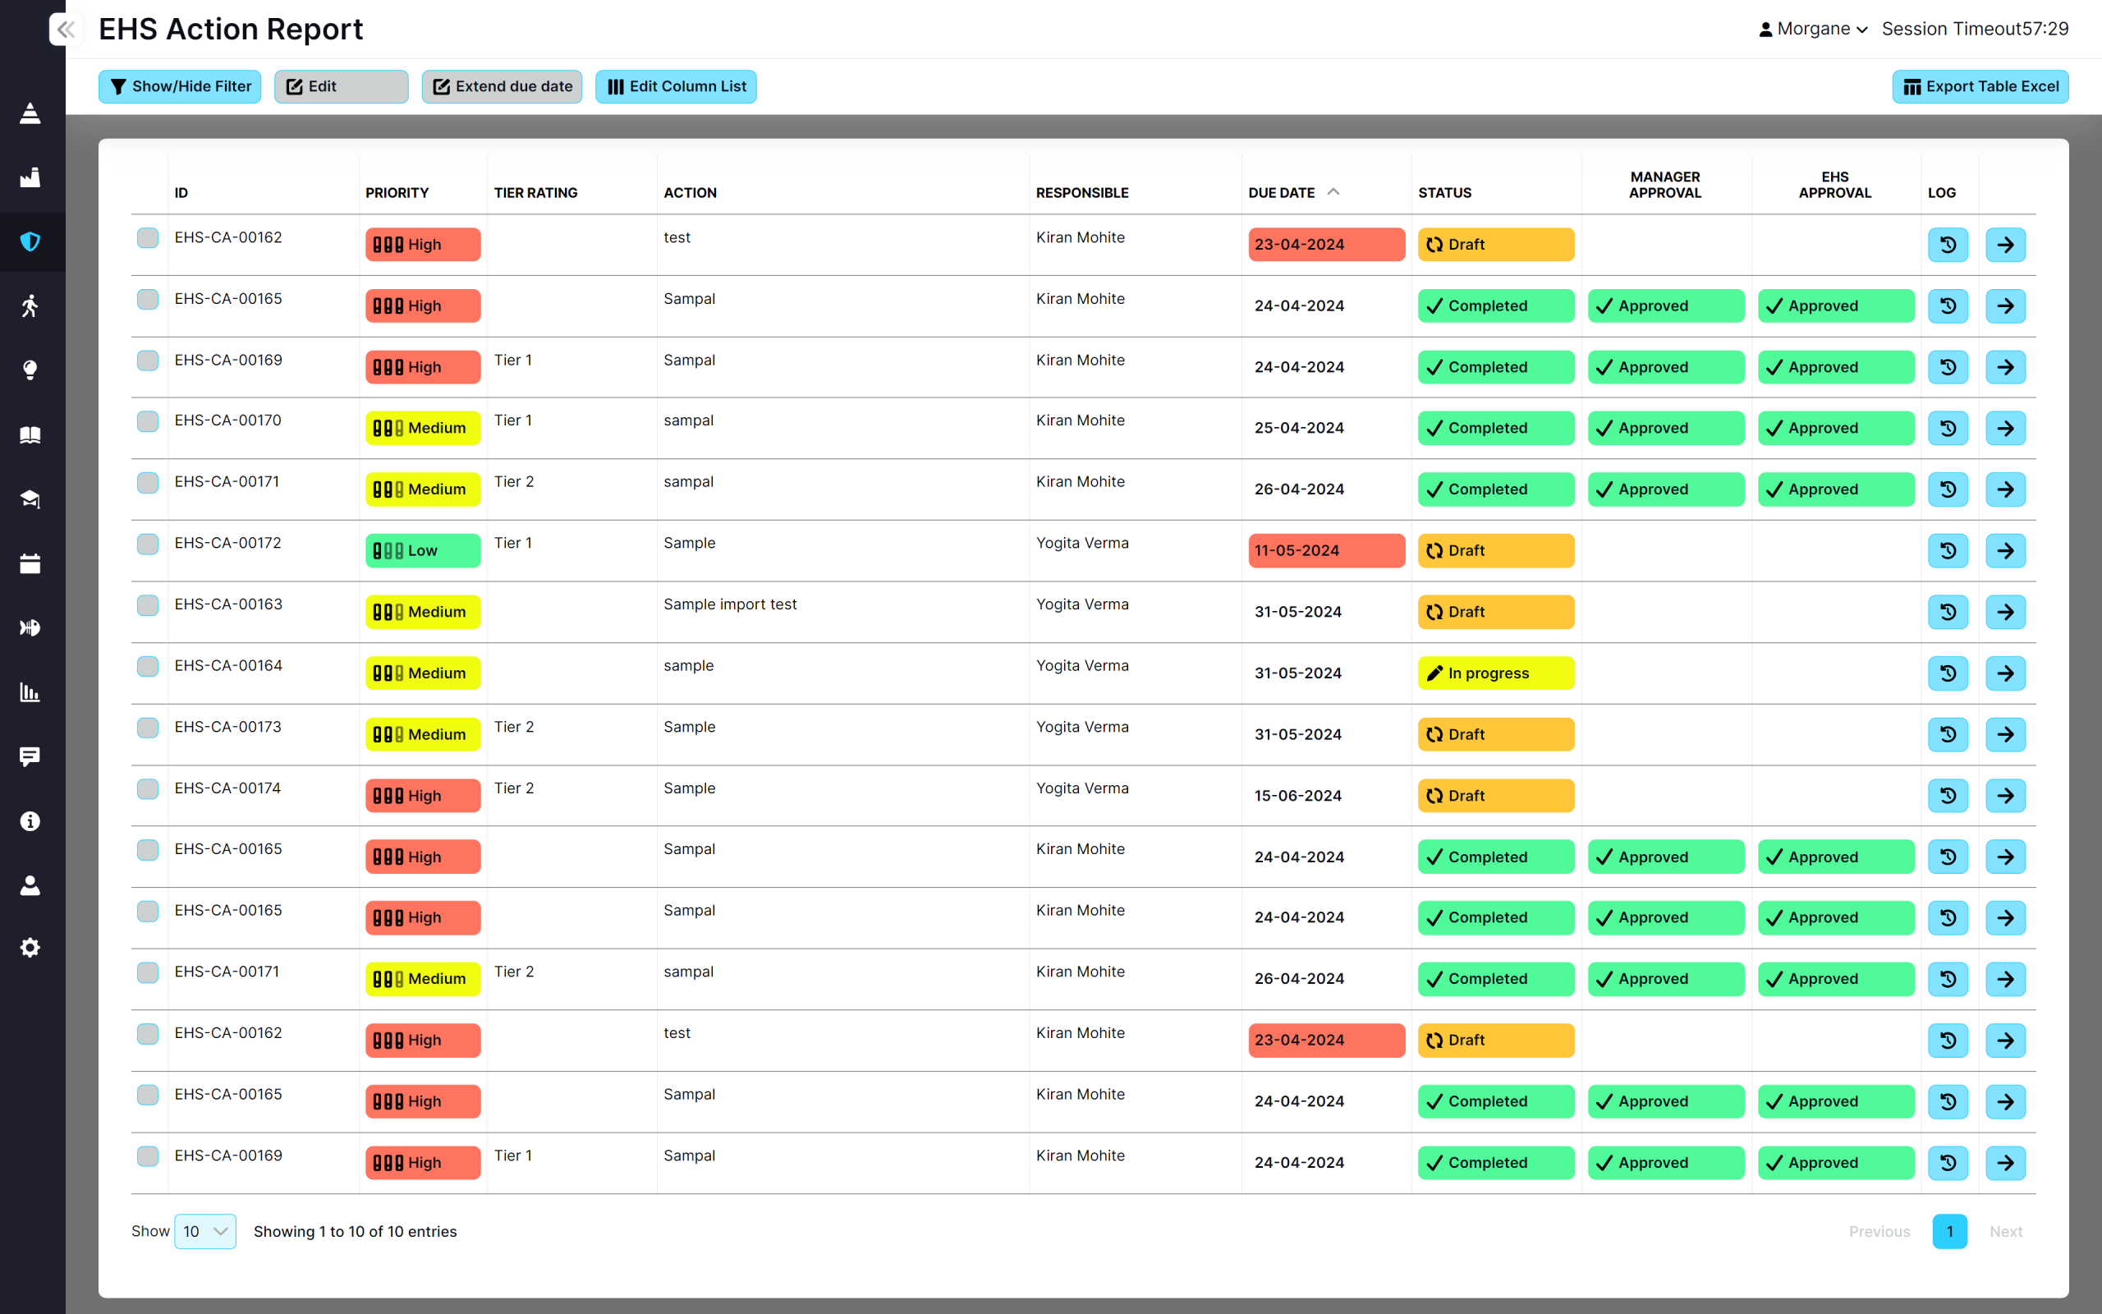
Task: Open the Edit Column List button
Action: 676,86
